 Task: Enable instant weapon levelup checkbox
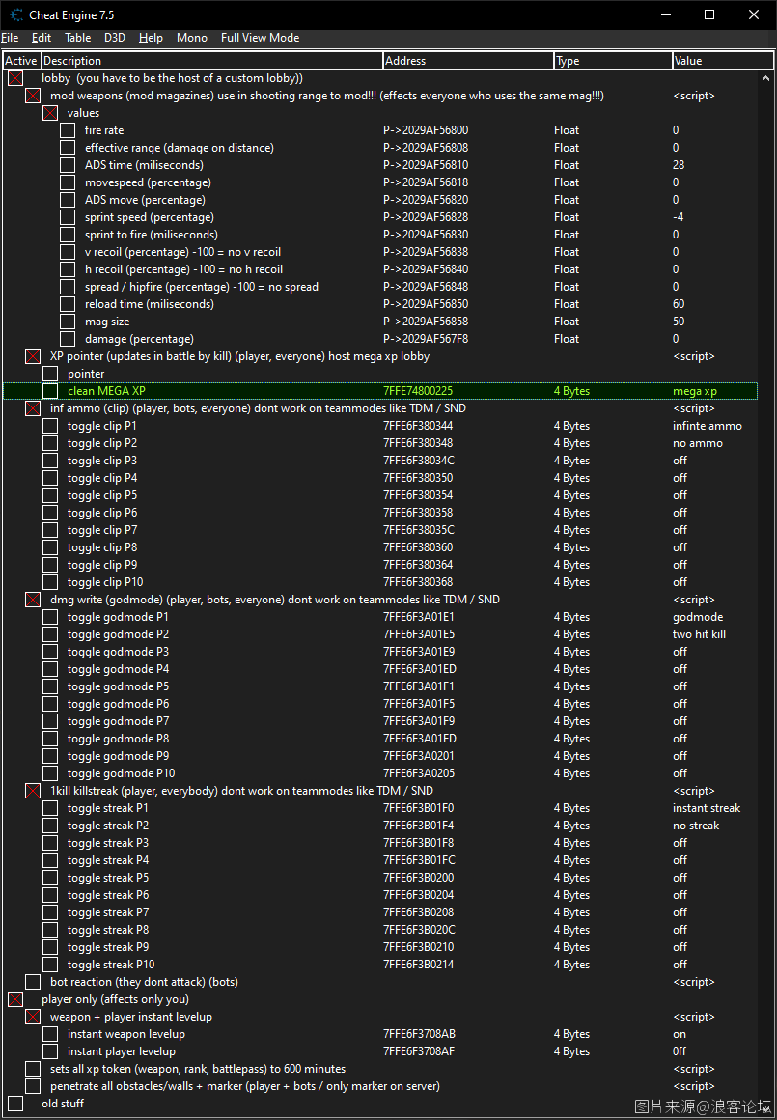[x=50, y=1034]
